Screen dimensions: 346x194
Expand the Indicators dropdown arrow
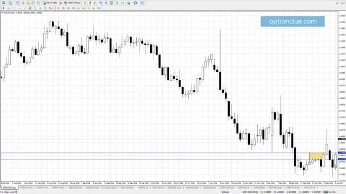point(131,3)
